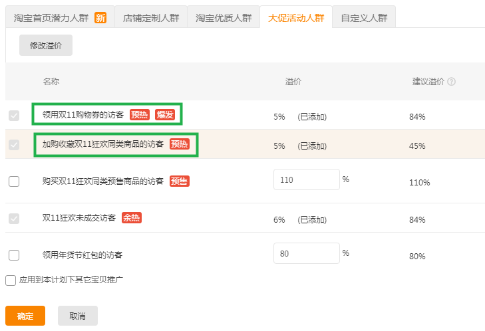Click the 爆发 tag on 领用双11购物券的访客 row

click(165, 115)
